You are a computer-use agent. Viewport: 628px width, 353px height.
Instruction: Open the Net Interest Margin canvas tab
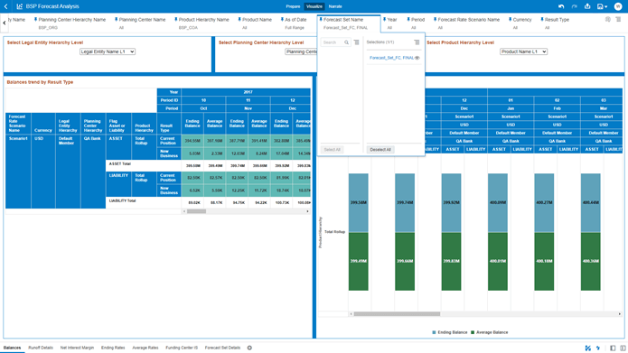tap(77, 348)
